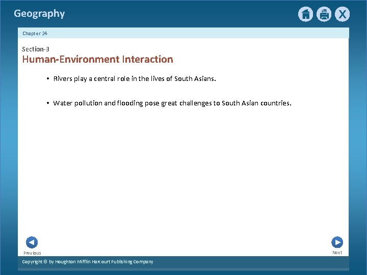The height and width of the screenshot is (275, 367).
Task: Click the Human-Environment Interaction heading
Action: [97, 60]
